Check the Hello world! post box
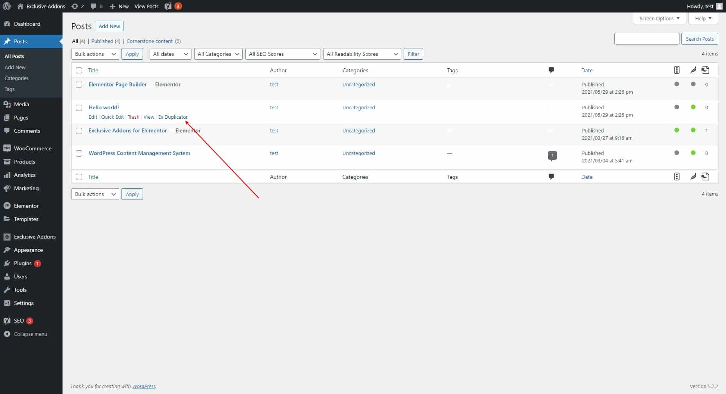726x394 pixels. 79,107
